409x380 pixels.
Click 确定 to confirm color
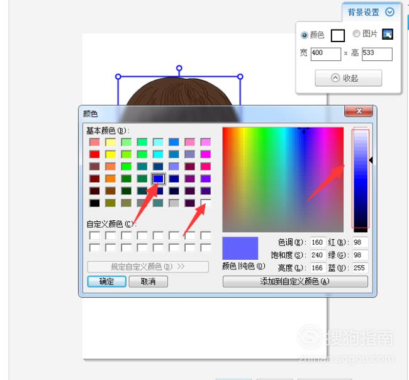[x=107, y=281]
